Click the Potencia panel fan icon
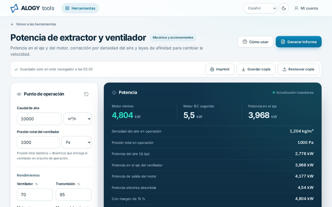Viewport: 332px width, 207px height. click(x=114, y=93)
